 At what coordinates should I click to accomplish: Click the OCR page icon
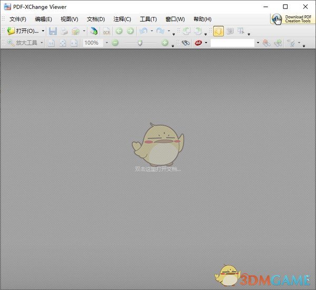point(106,31)
